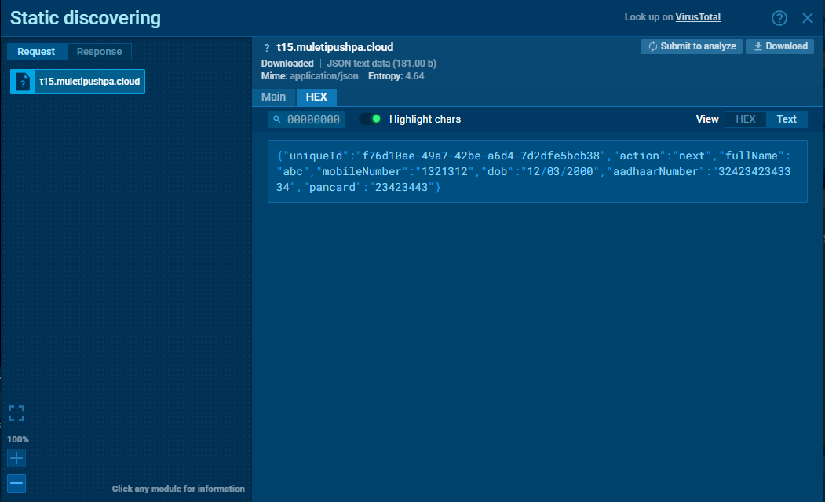Open the VirusTotal lookup link
This screenshot has height=502, width=825.
click(698, 17)
